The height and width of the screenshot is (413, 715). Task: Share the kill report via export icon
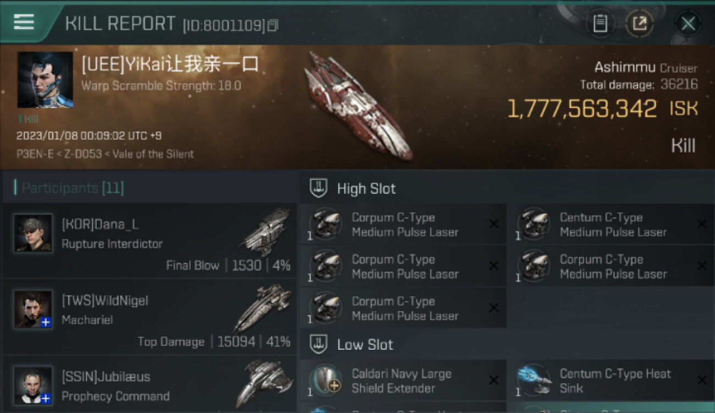tap(639, 24)
